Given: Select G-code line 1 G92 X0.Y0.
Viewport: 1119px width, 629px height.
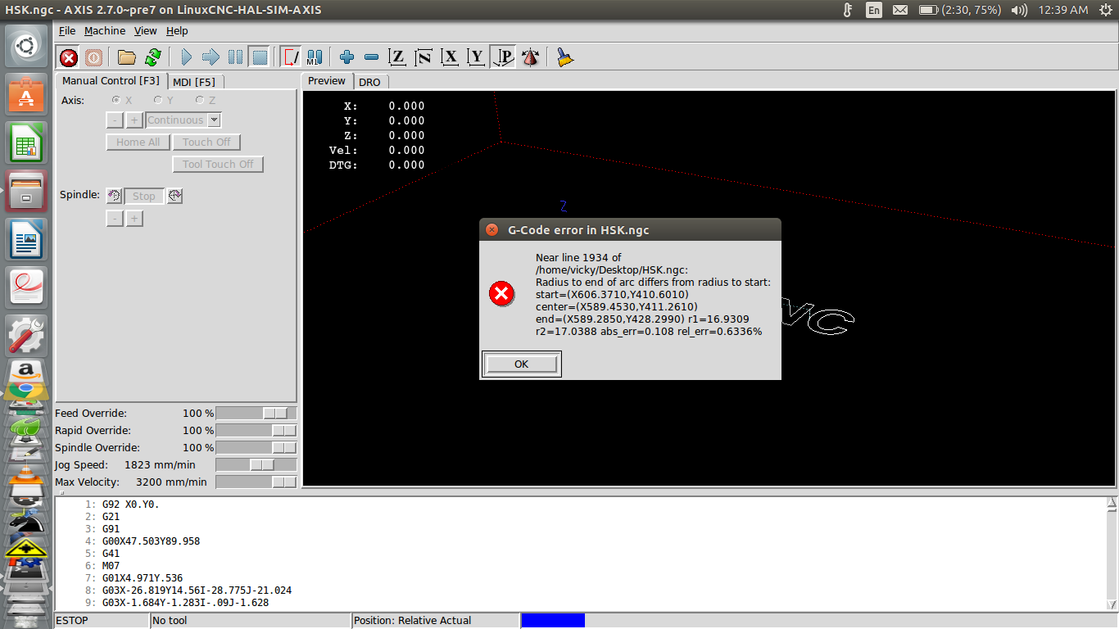Looking at the screenshot, I should pos(131,505).
